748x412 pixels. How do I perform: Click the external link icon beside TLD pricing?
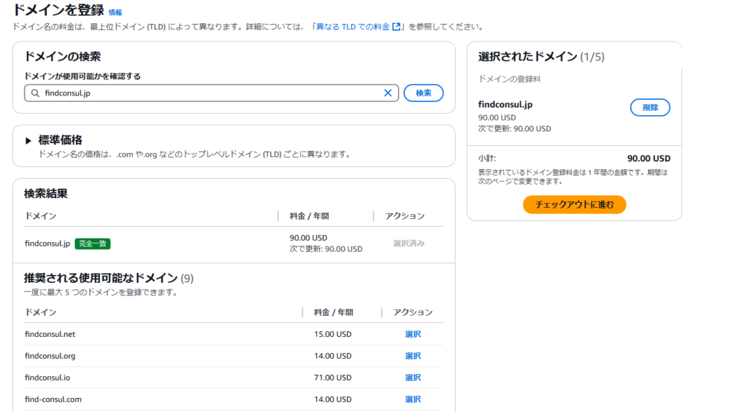396,27
